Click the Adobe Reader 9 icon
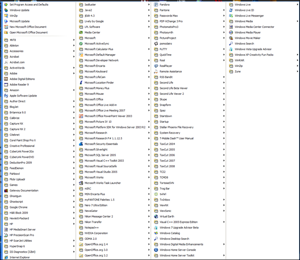Viewport: 300px width, 260px height. click(x=6, y=84)
